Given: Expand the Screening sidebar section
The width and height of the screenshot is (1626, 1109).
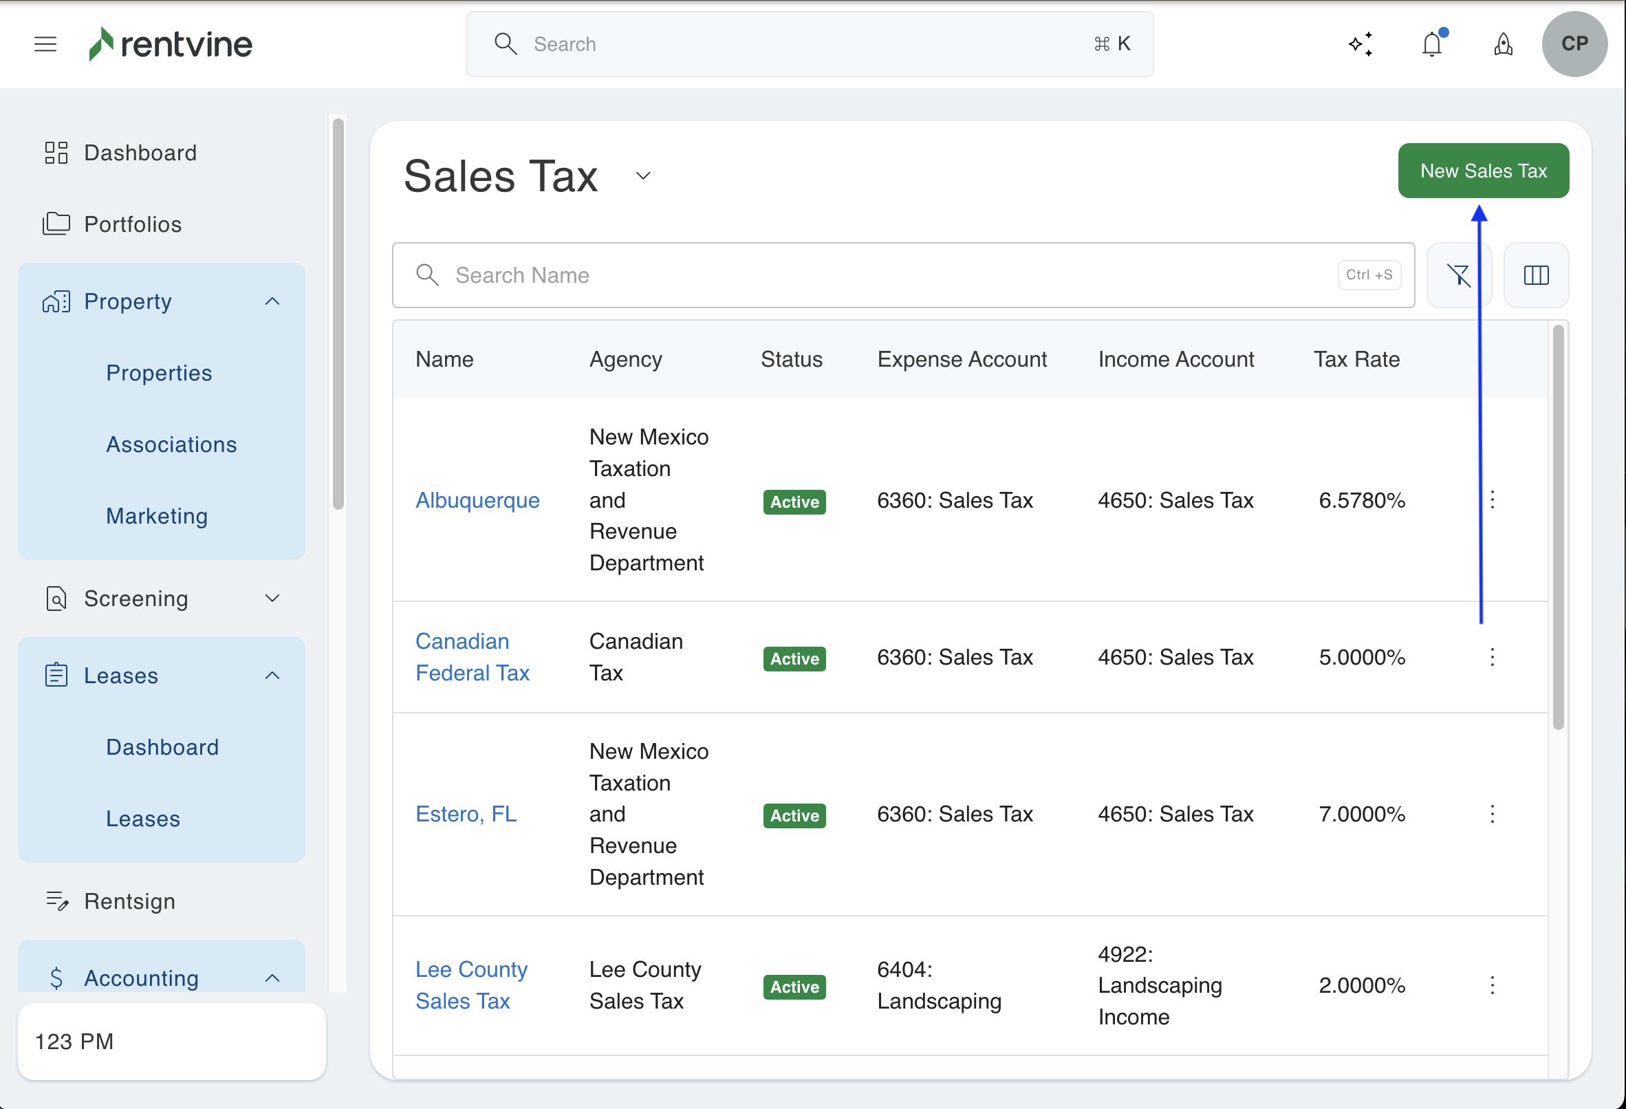Looking at the screenshot, I should tap(272, 599).
